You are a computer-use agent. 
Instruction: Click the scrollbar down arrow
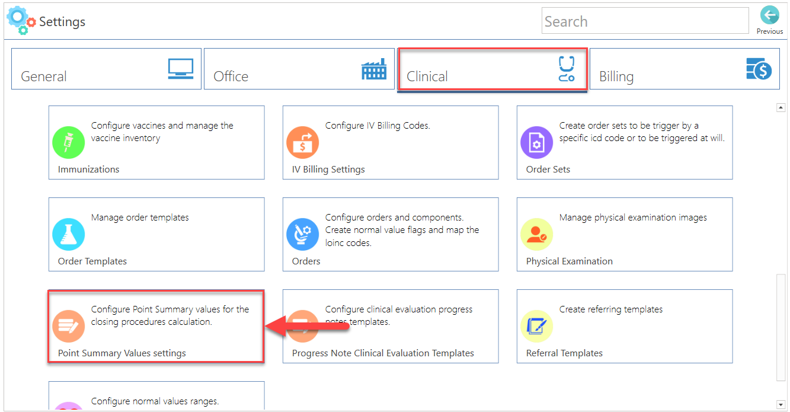point(781,405)
